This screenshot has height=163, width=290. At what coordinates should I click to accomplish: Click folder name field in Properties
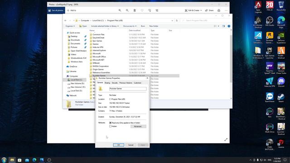tap(128, 89)
